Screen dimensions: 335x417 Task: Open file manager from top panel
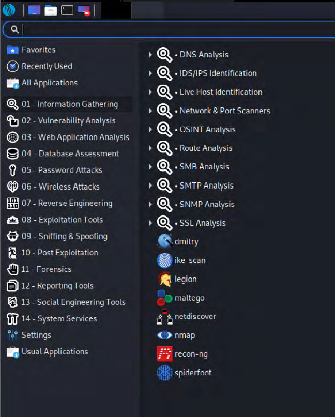(51, 10)
